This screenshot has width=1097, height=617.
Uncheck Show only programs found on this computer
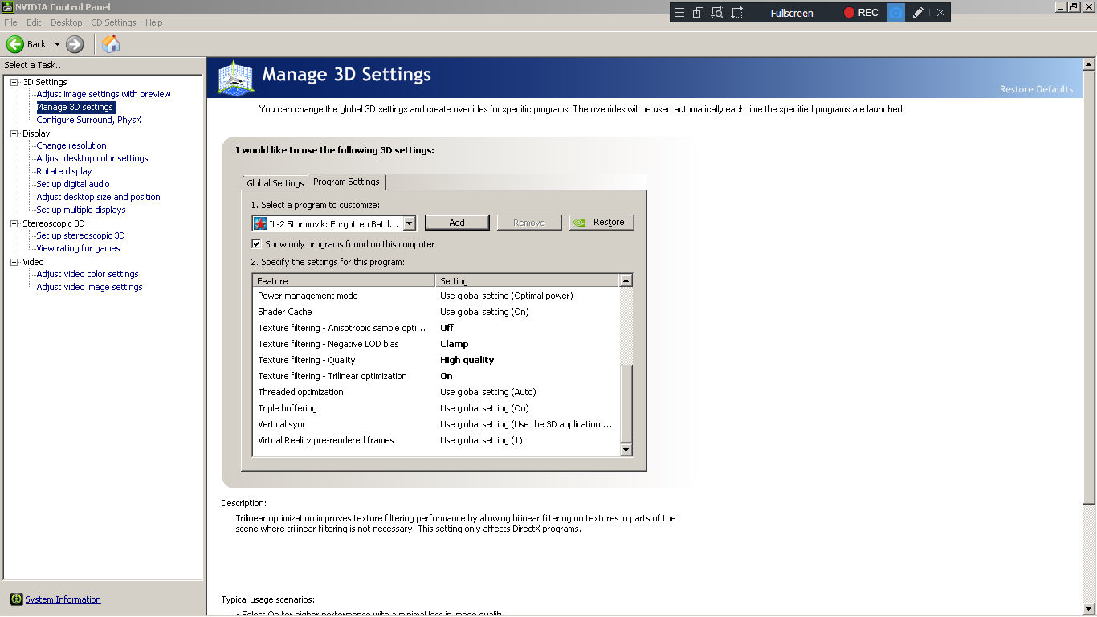pyautogui.click(x=257, y=244)
